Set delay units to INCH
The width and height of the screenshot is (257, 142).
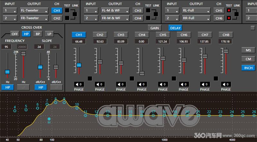248,68
